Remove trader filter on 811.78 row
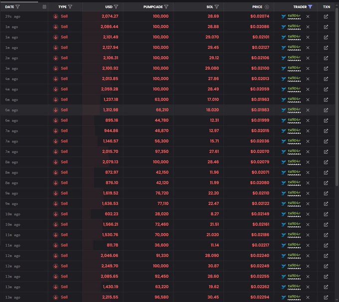The height and width of the screenshot is (302, 339). pos(308,245)
